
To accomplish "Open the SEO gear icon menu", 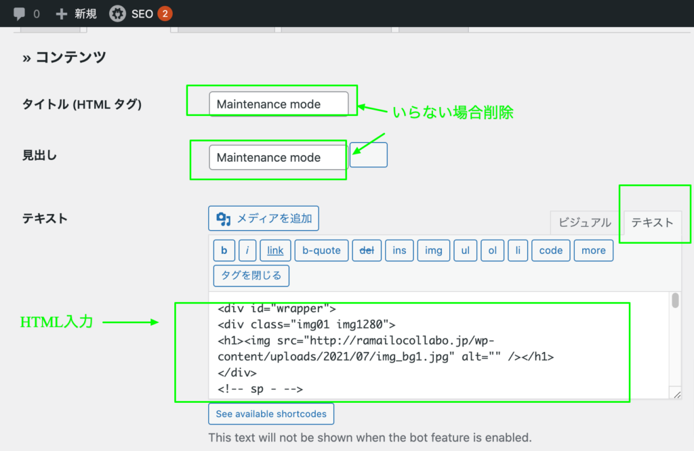I will coord(117,14).
